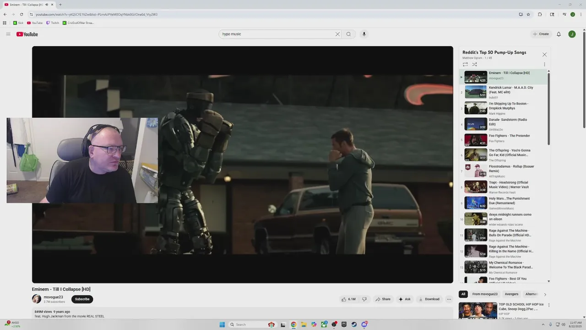Play Flosstradamus Rollup Baauer Remix

(503, 171)
